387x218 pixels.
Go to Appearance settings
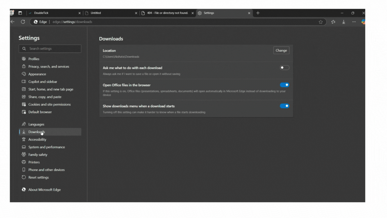click(37, 74)
